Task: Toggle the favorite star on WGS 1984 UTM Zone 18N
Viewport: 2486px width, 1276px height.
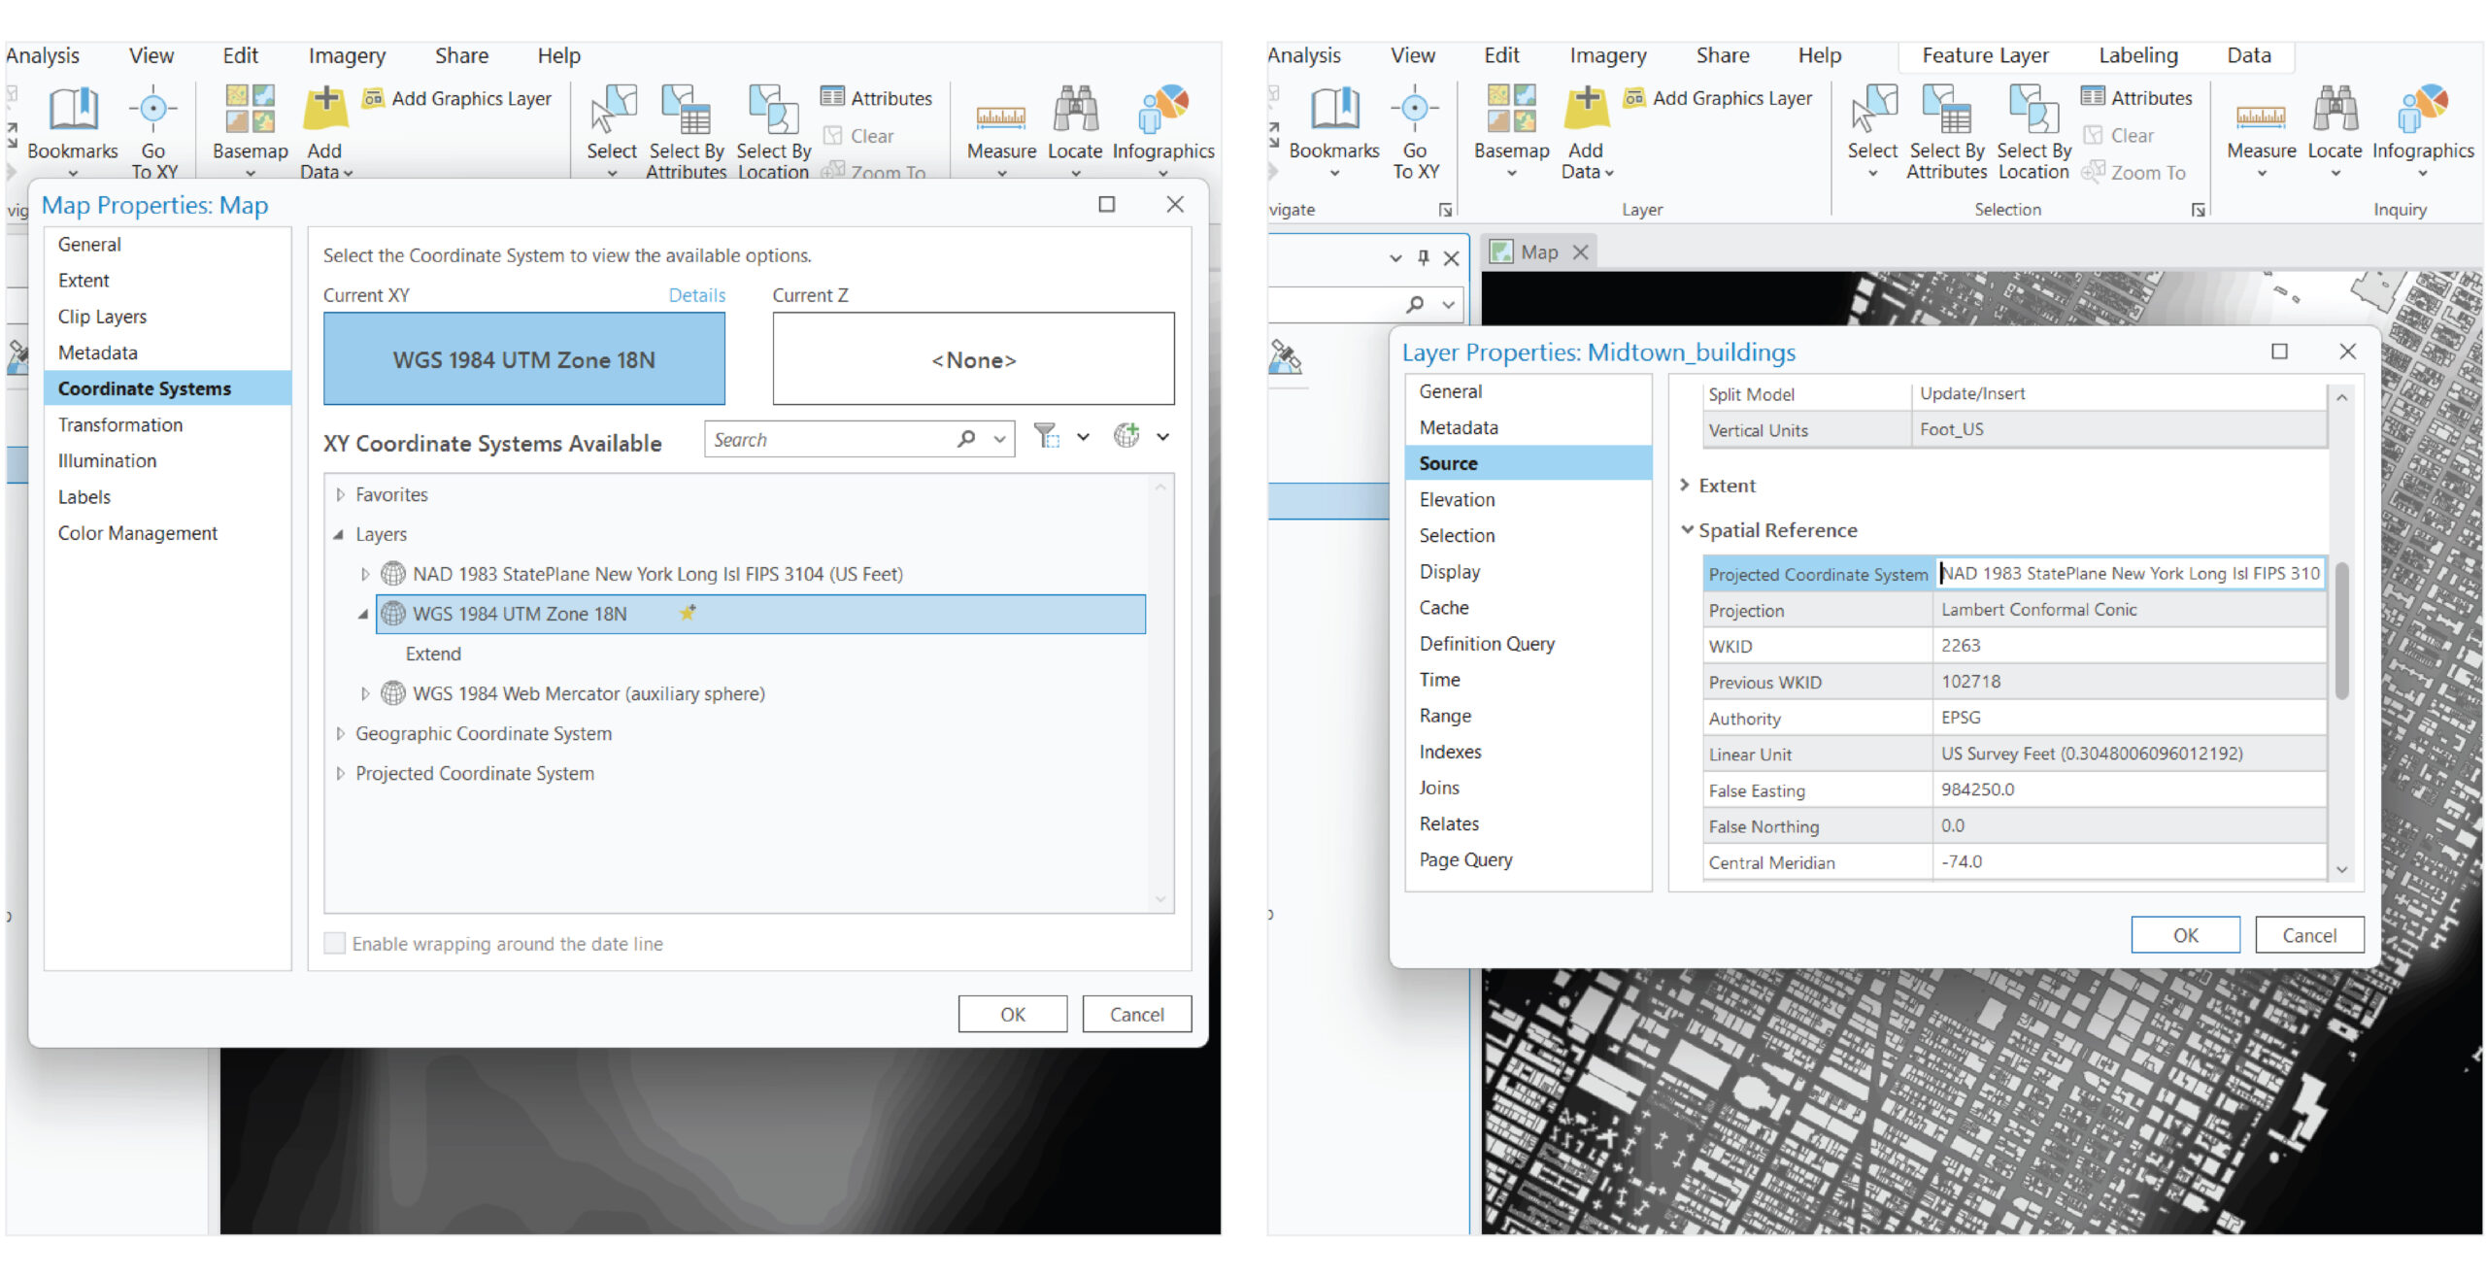Action: pyautogui.click(x=688, y=614)
